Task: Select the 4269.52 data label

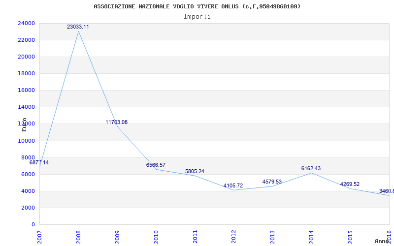Action: 350,184
